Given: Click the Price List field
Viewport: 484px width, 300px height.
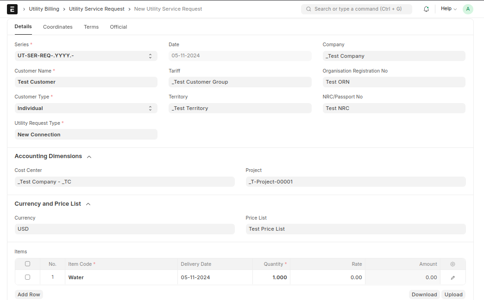Looking at the screenshot, I should (x=356, y=229).
